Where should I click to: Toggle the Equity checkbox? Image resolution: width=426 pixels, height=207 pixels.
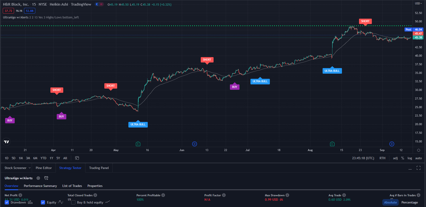click(43, 202)
